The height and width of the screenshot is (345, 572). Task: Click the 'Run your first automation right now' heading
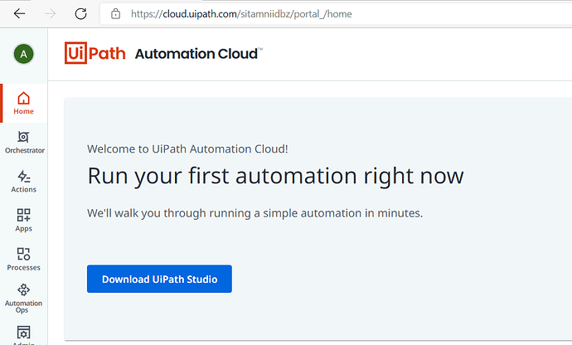275,177
